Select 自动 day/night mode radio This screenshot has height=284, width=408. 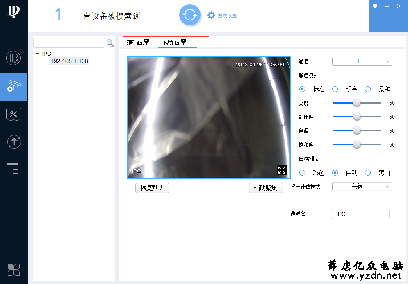pyautogui.click(x=335, y=173)
